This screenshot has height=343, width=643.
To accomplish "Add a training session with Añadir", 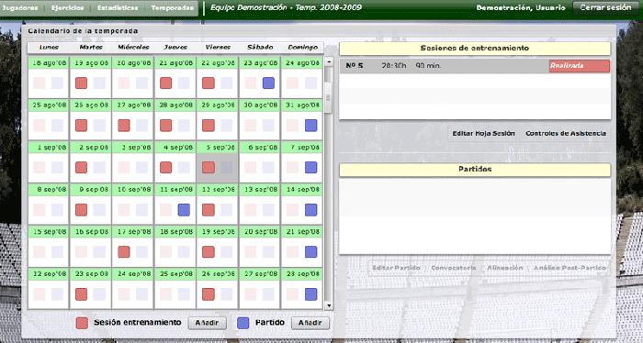I will [x=207, y=323].
